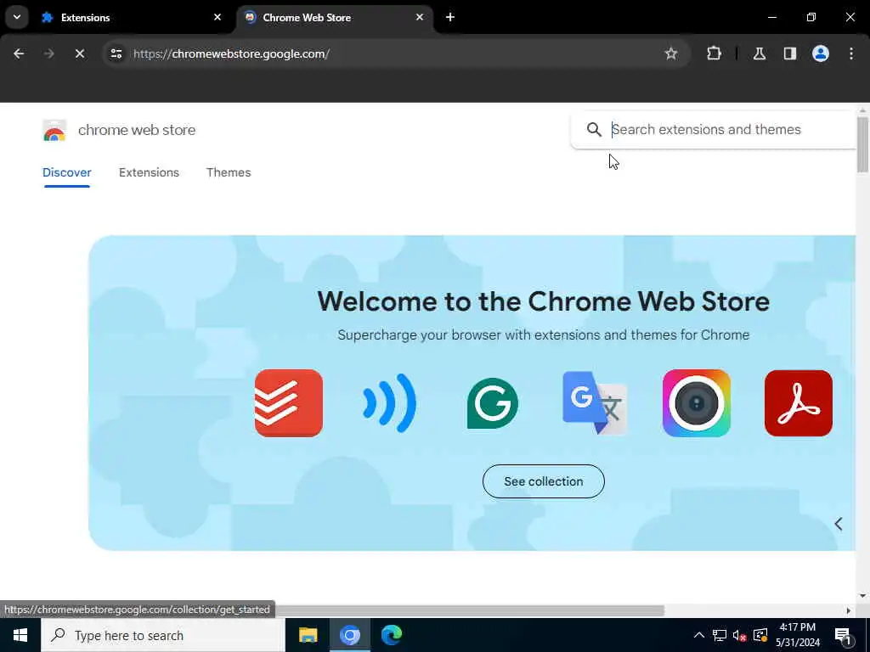Close the Chrome Web Store tab

(420, 17)
